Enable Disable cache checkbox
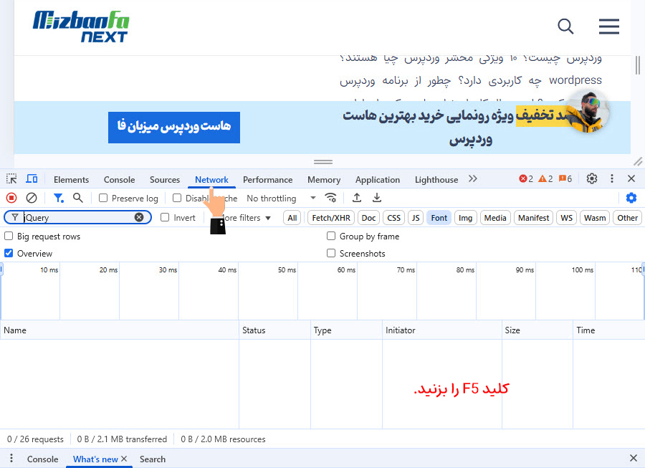This screenshot has width=645, height=468. tap(177, 199)
